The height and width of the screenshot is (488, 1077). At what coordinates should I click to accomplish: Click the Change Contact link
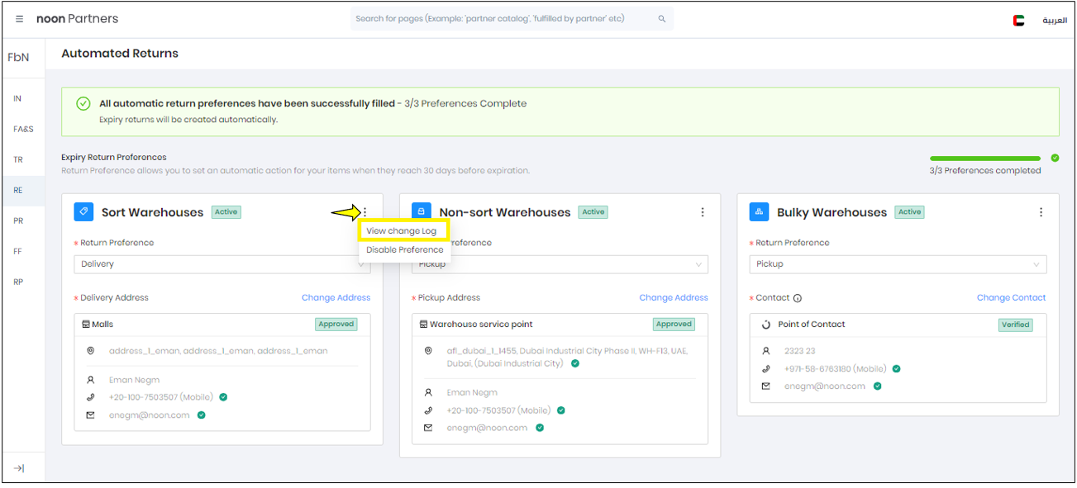(x=1011, y=297)
